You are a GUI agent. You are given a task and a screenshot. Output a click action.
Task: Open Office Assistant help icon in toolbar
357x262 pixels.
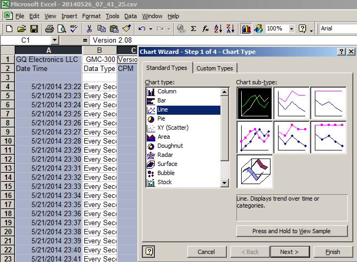click(302, 29)
